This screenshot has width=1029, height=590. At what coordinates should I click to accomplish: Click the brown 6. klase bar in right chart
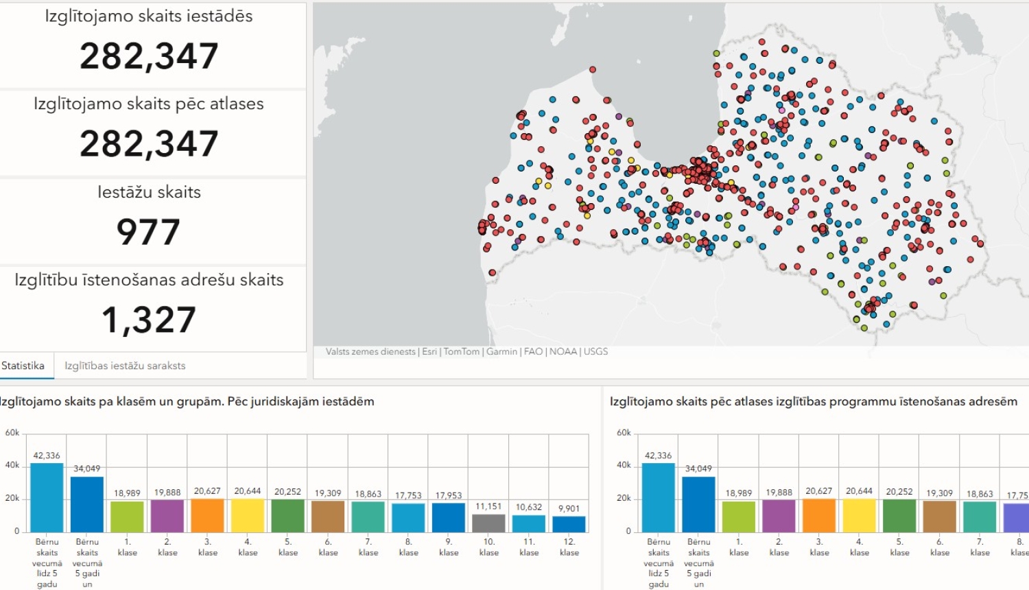coord(940,517)
